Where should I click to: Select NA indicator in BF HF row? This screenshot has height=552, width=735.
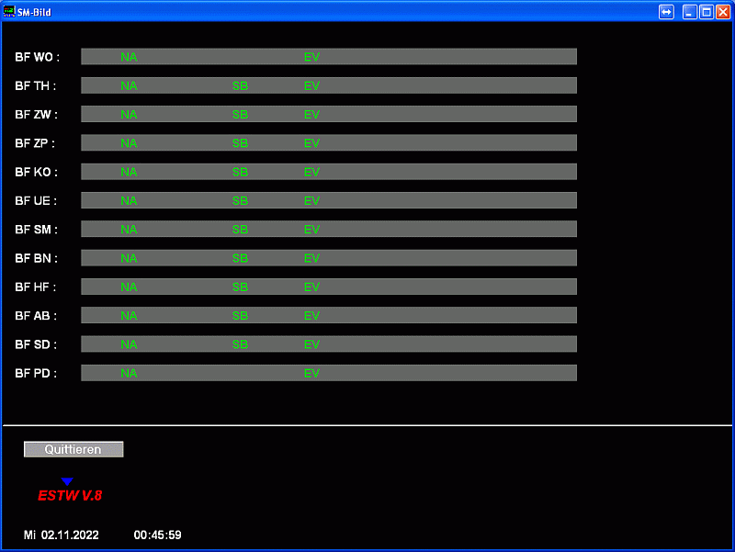[129, 287]
